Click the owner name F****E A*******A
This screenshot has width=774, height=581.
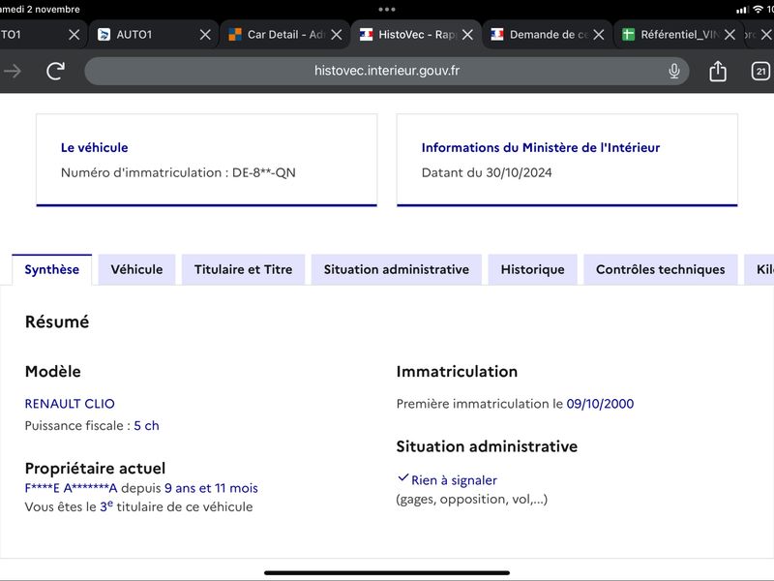(x=71, y=488)
